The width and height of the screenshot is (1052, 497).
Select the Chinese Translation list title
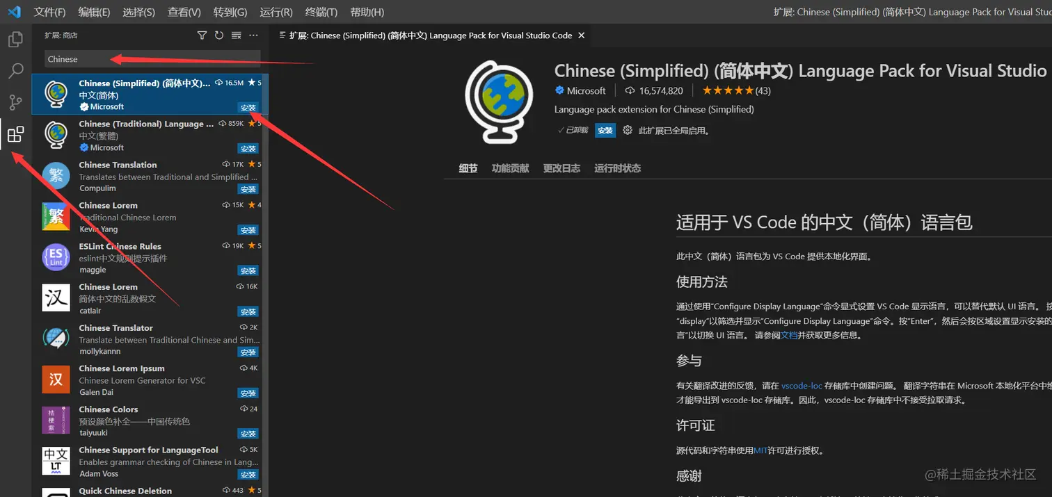118,165
